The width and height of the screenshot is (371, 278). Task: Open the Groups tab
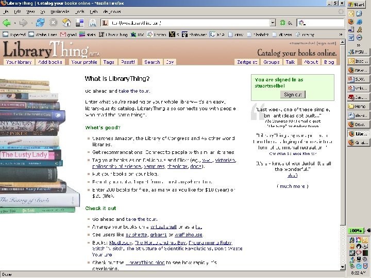272,62
